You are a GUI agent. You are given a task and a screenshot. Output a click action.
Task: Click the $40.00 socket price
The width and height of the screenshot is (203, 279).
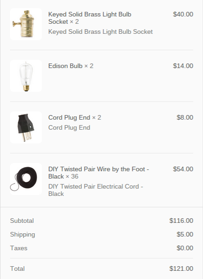(x=183, y=14)
